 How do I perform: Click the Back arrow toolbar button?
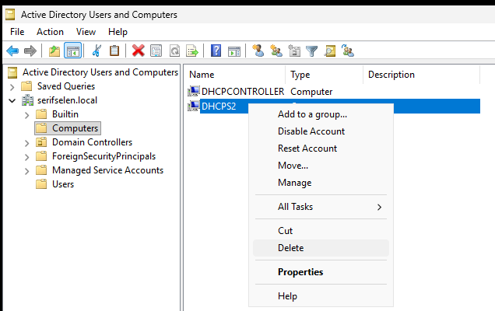[12, 51]
